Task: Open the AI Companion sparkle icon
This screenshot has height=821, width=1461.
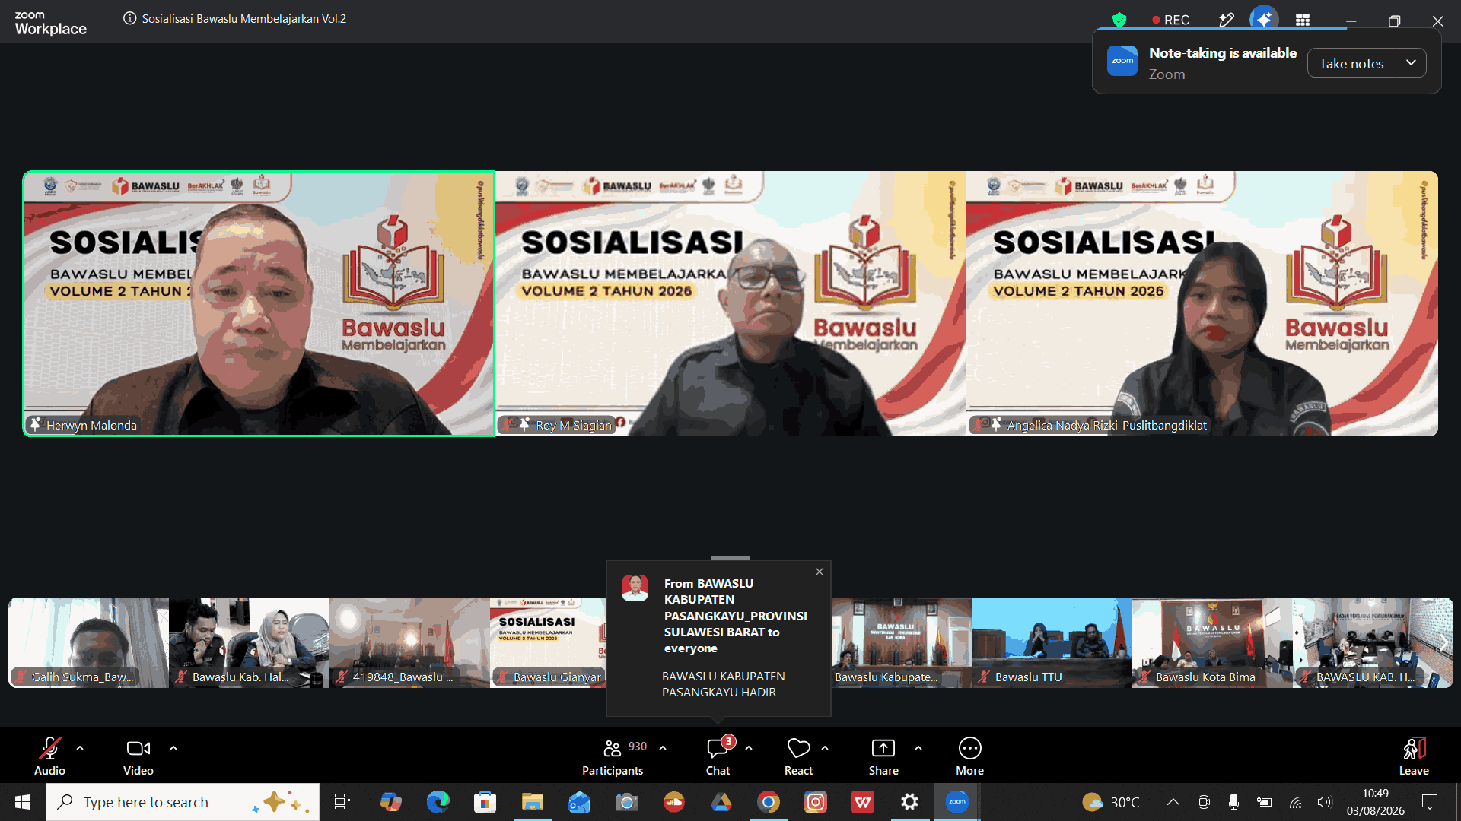Action: (1264, 19)
